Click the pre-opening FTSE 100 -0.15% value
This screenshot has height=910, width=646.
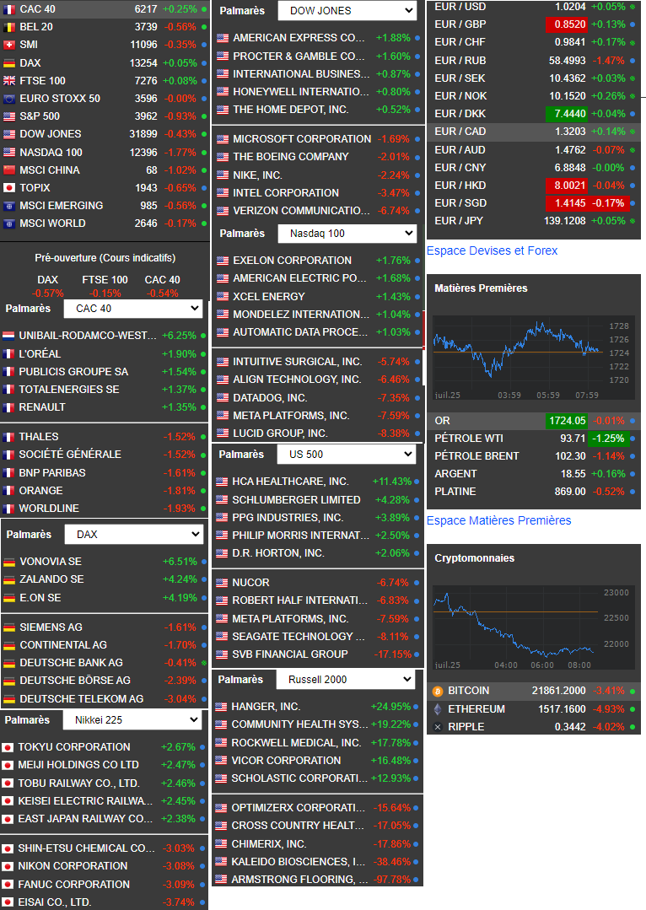(105, 293)
